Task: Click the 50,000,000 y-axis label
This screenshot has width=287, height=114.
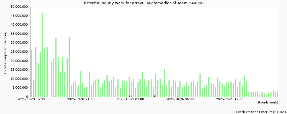Action: (18, 7)
